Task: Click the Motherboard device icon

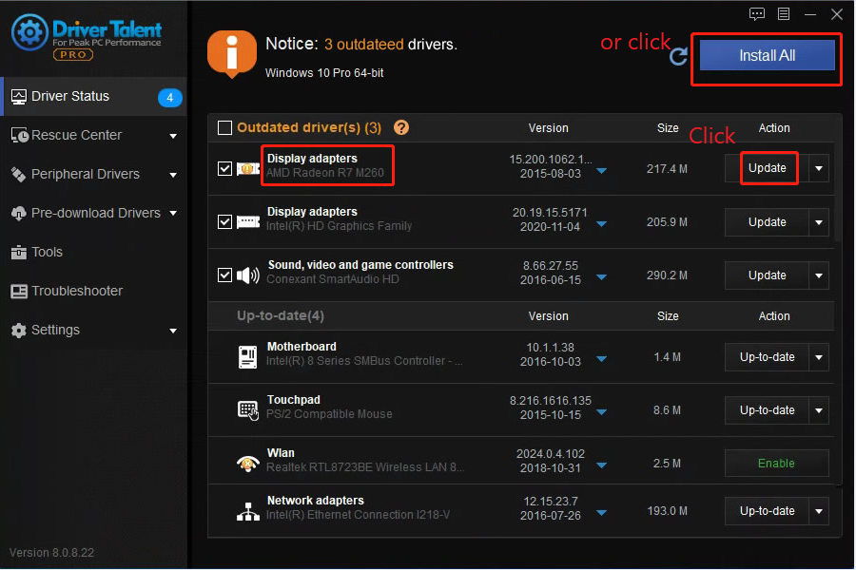Action: pos(248,357)
